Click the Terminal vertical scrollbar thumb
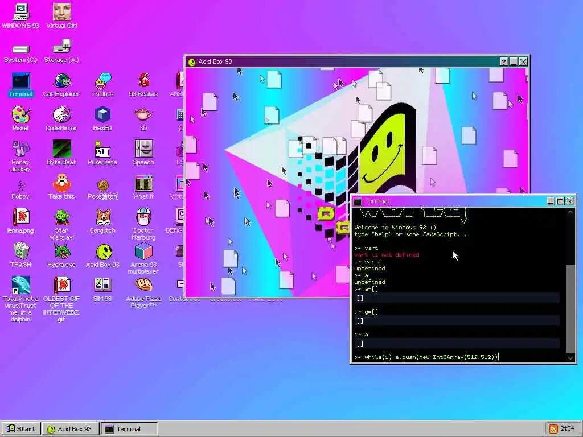The height and width of the screenshot is (437, 583). point(570,308)
